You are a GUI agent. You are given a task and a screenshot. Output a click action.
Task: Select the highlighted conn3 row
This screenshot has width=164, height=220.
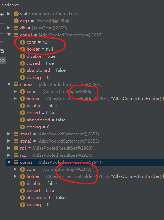85,162
